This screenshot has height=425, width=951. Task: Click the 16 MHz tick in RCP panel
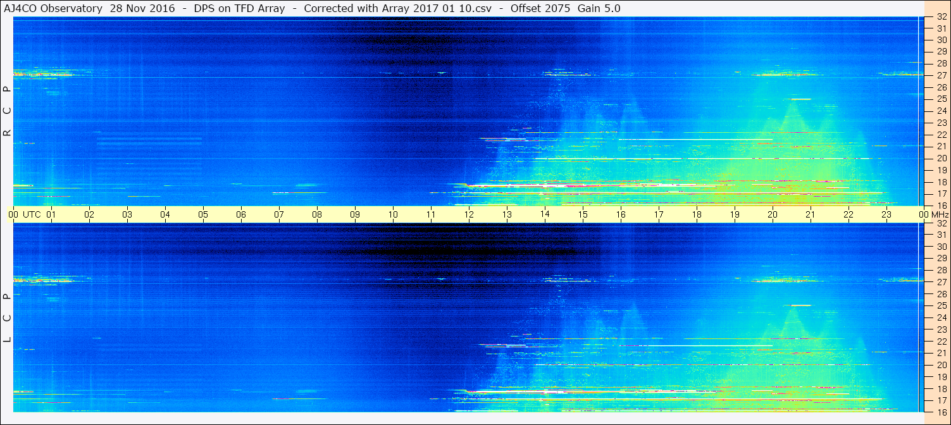(x=942, y=206)
